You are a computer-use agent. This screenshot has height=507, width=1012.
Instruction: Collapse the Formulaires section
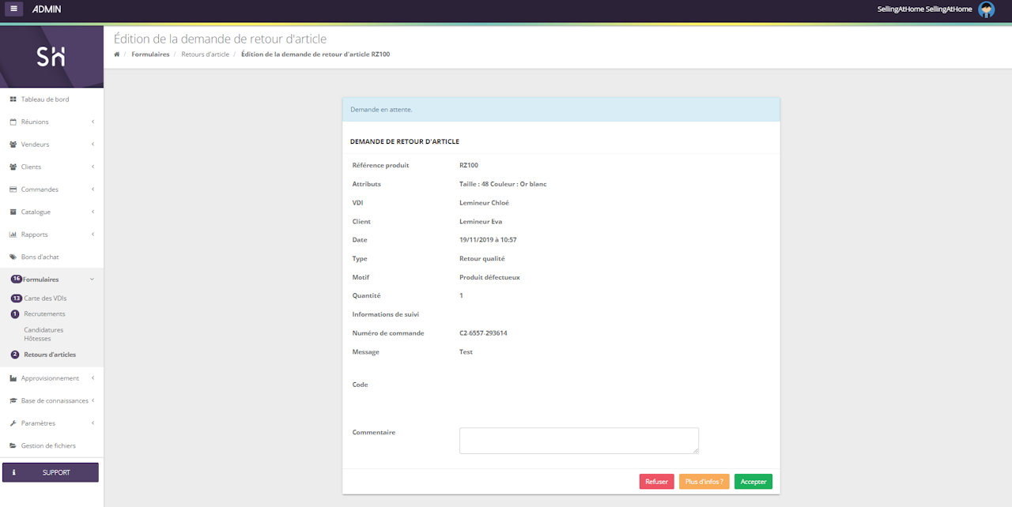(92, 280)
